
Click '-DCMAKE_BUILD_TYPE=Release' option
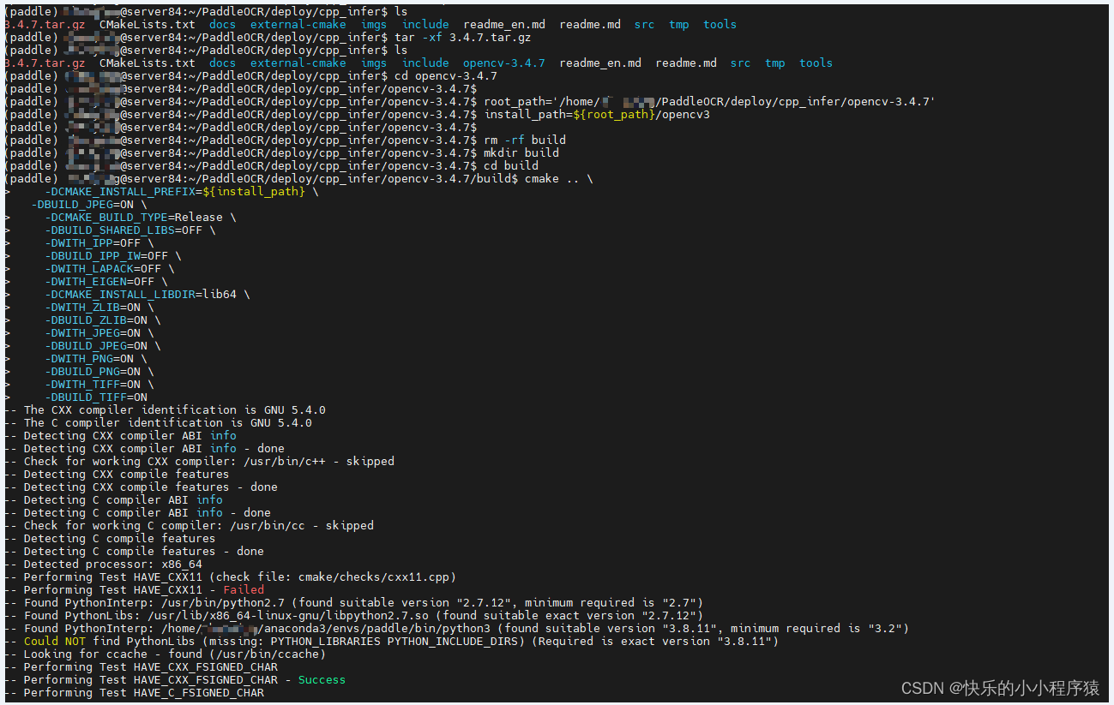click(134, 218)
